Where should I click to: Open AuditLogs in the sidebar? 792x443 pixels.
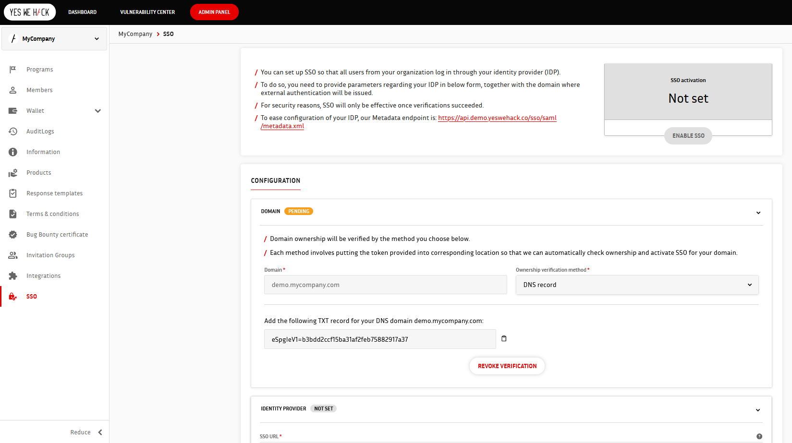tap(40, 132)
